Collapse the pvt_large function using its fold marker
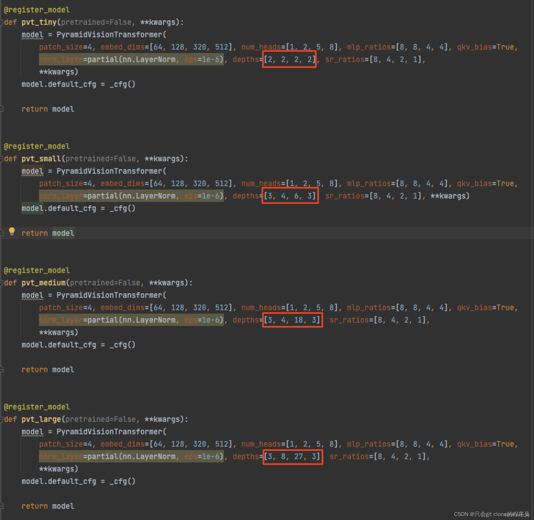The width and height of the screenshot is (534, 520). 1,419
